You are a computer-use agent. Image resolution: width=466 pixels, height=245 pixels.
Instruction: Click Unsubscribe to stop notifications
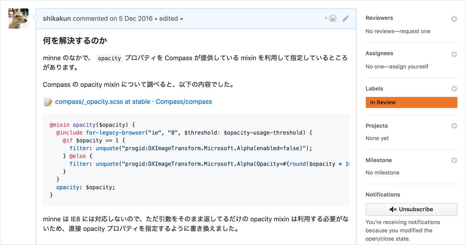[411, 209]
